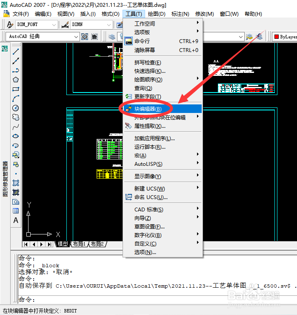Expand the 选项板 submenu
The height and width of the screenshot is (315, 297).
163,32
